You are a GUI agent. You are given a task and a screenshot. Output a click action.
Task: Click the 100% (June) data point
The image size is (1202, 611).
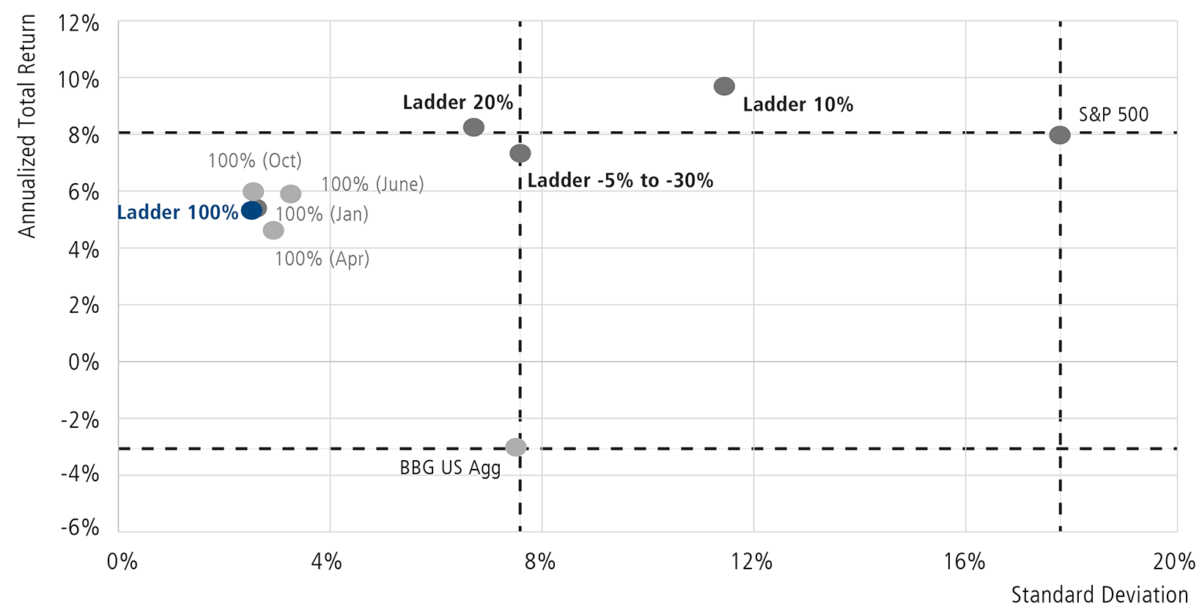291,194
